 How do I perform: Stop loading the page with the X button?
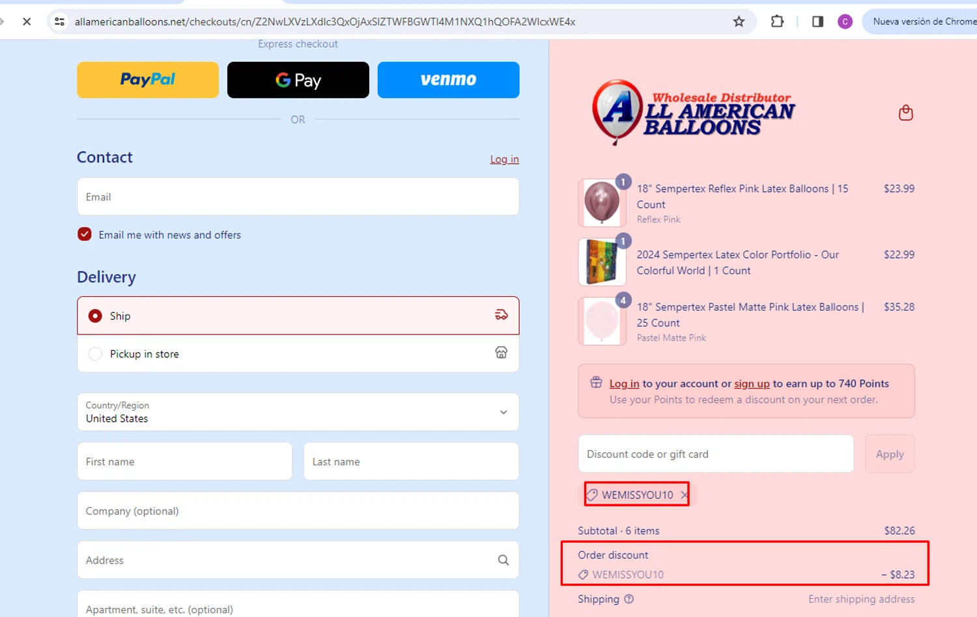click(27, 21)
